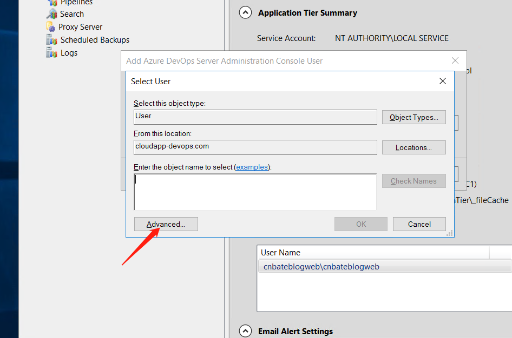Open Search in the console tree

pyautogui.click(x=72, y=14)
